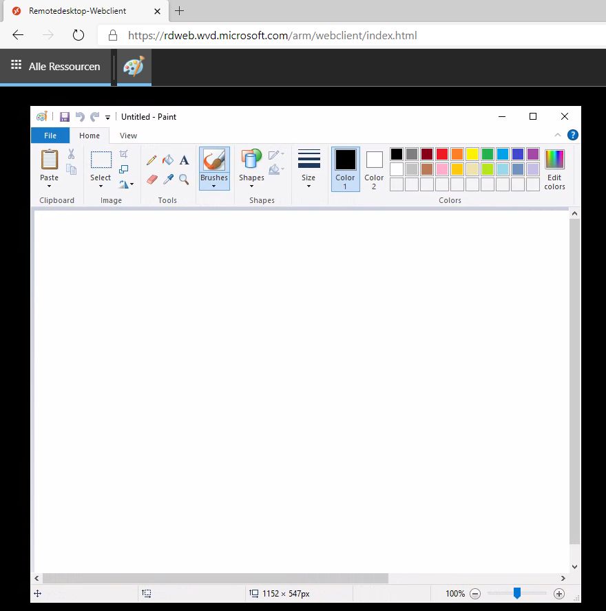Click the Cut scissors icon

pos(71,154)
